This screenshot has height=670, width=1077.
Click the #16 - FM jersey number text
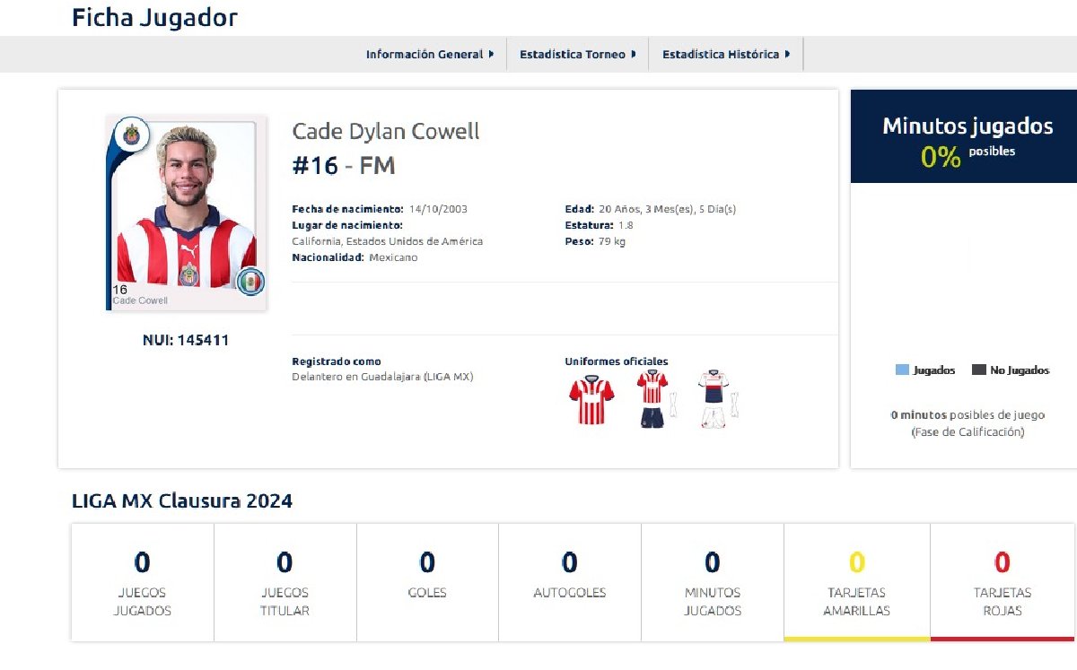point(344,165)
